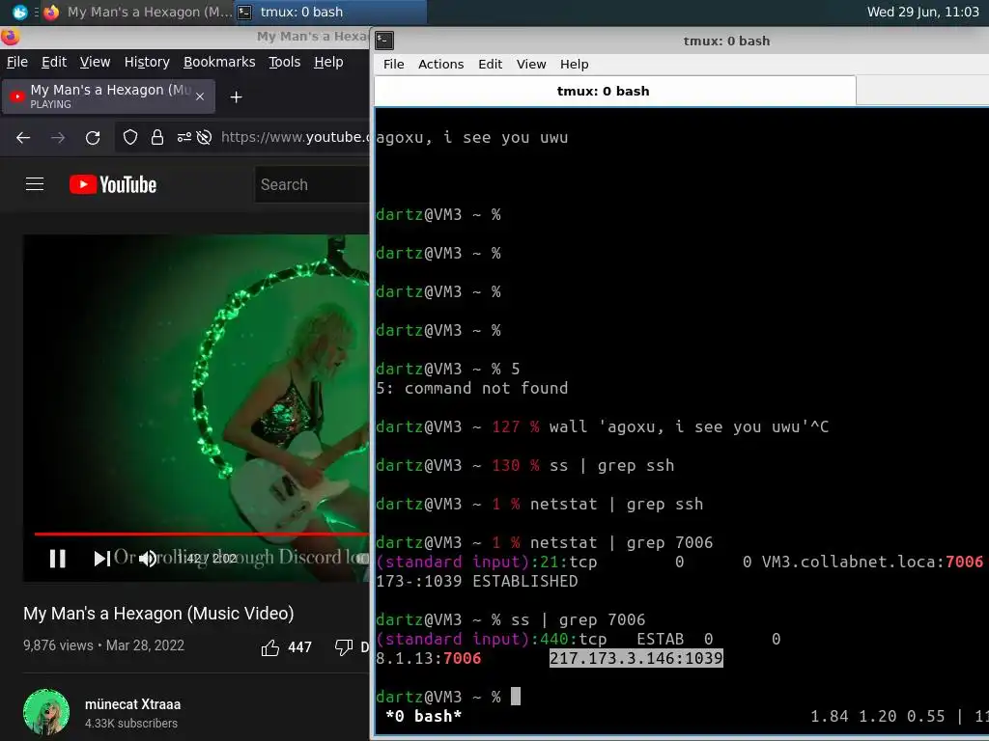Click the 447 like count
989x741 pixels.
(299, 647)
